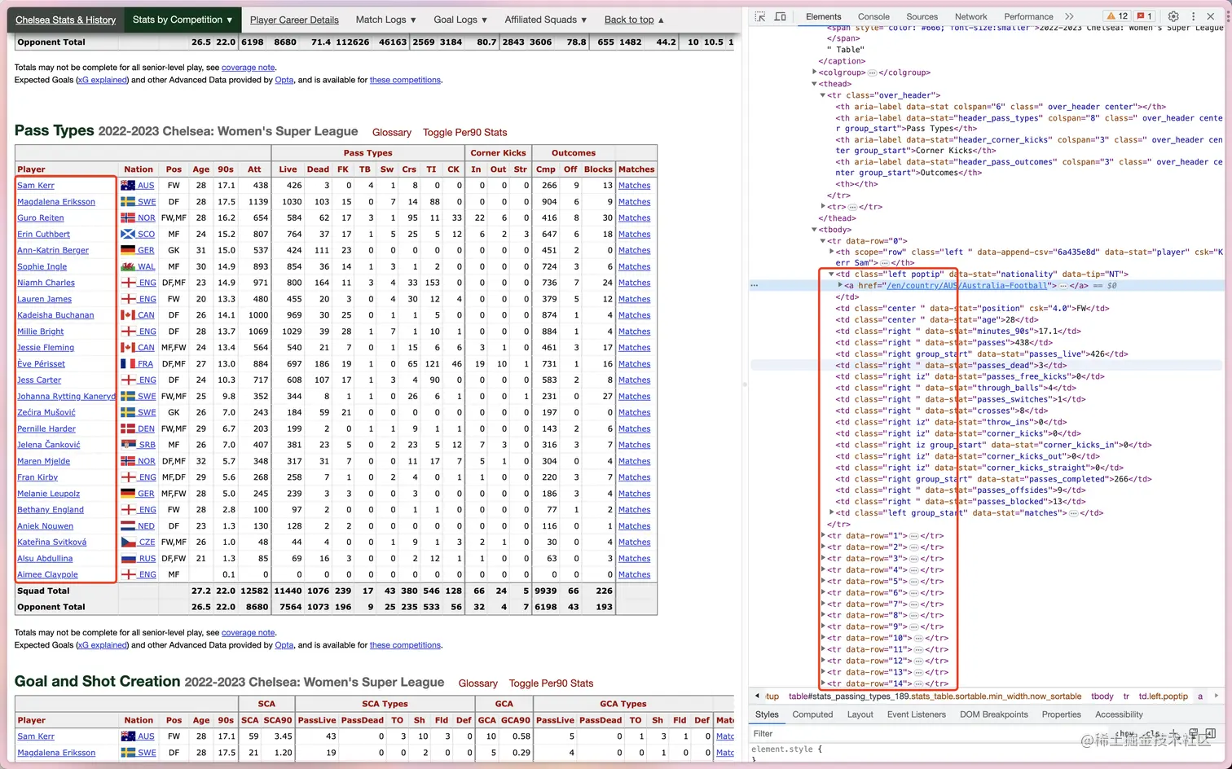Select the tbody breadcrumb in DevTools

pyautogui.click(x=1102, y=696)
